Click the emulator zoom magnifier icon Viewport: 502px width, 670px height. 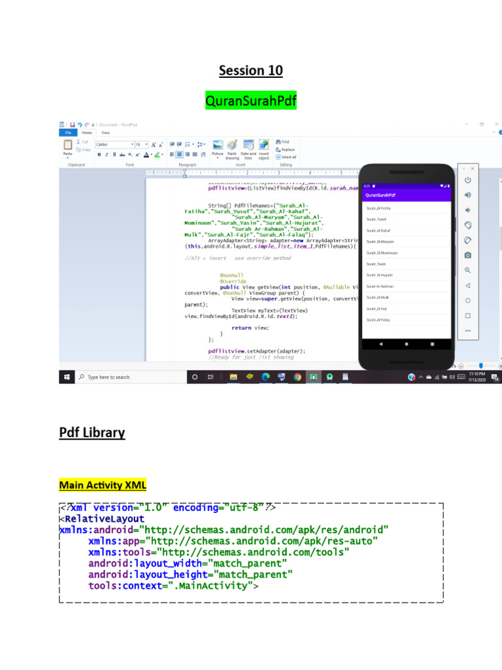pos(467,270)
